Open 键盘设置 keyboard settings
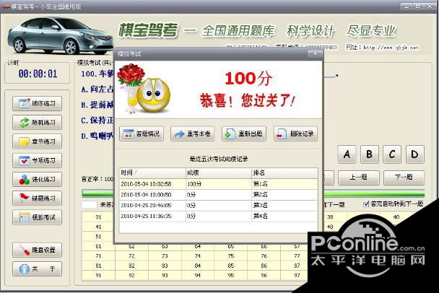439x293 pixels. click(38, 250)
